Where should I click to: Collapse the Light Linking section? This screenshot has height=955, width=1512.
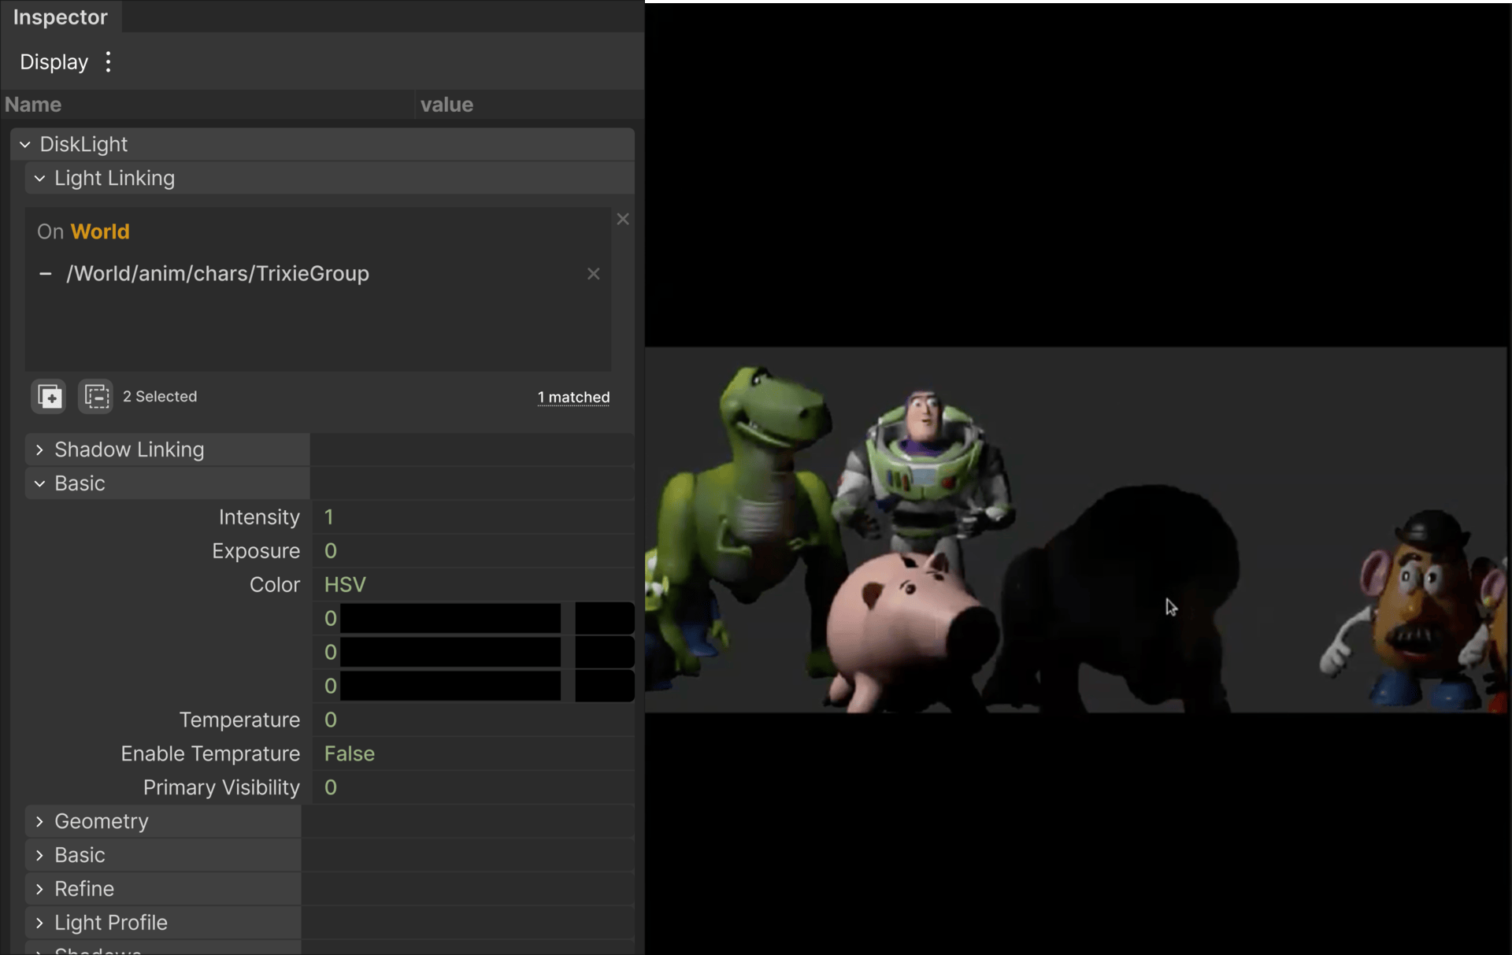(x=39, y=179)
